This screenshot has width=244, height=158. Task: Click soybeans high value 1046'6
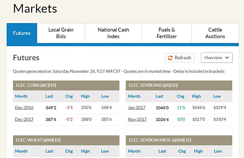click(x=198, y=108)
